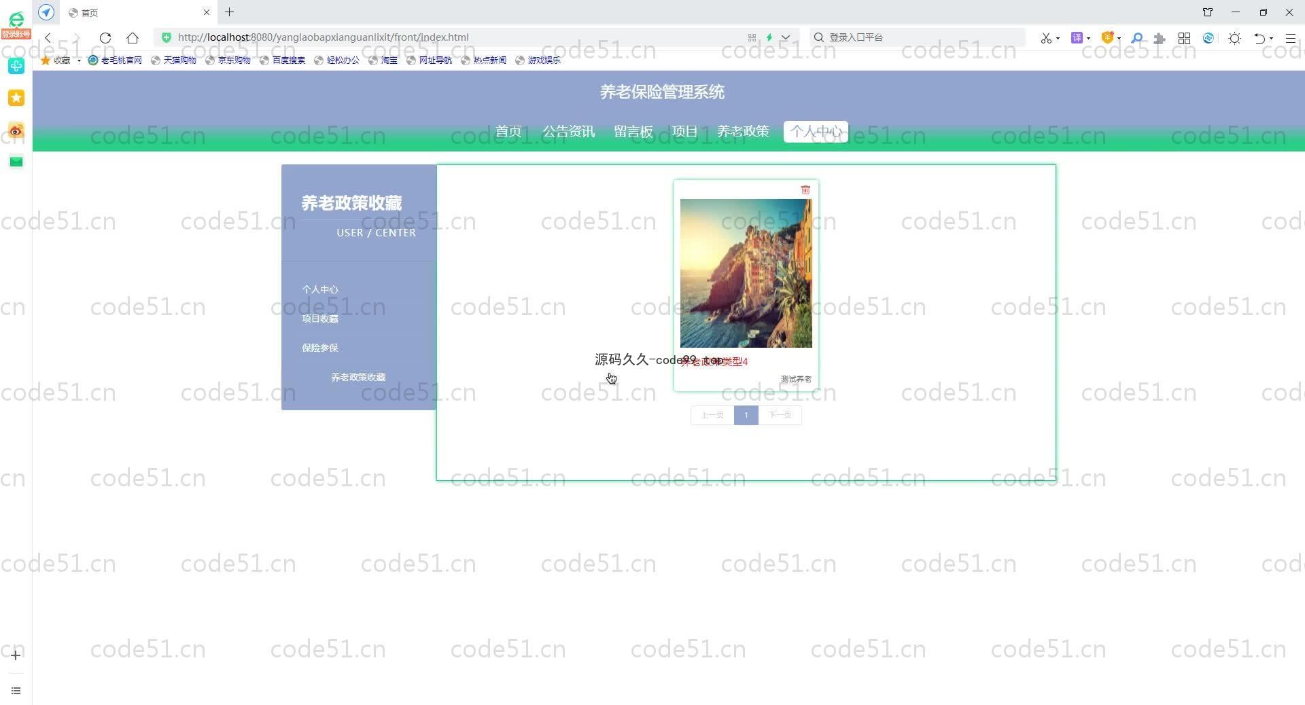The width and height of the screenshot is (1305, 705).
Task: Go to next page with 下一页
Action: 780,415
